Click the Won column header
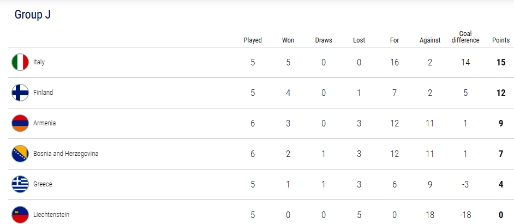Screen dimensions: 514x224 tap(288, 40)
